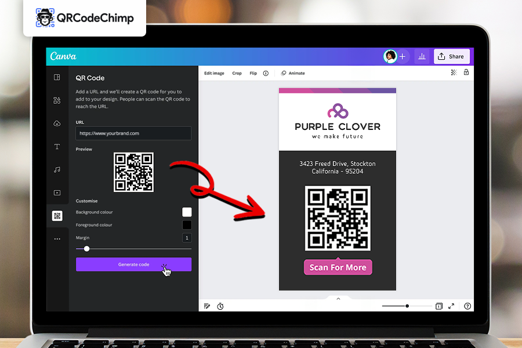This screenshot has height=348, width=522.
Task: Open the Audio music note panel
Action: pyautogui.click(x=57, y=170)
